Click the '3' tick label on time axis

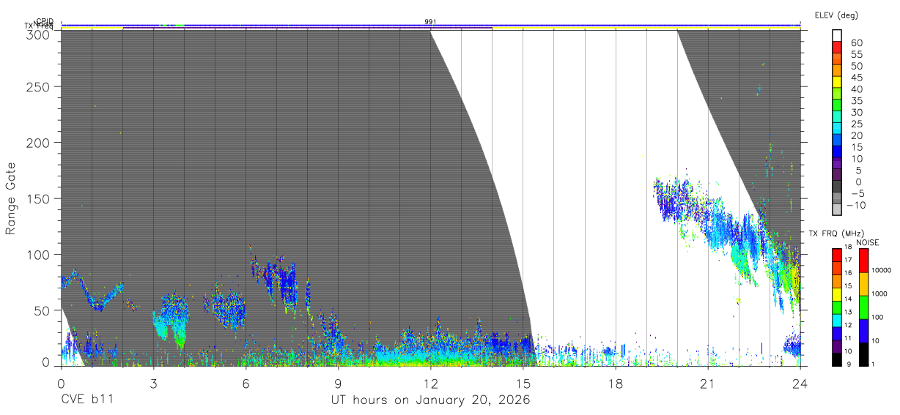(153, 383)
